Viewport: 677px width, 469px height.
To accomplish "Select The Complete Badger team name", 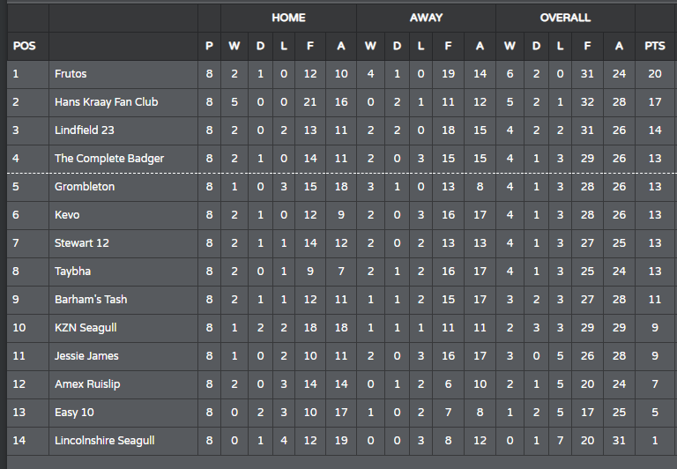I will coord(109,159).
